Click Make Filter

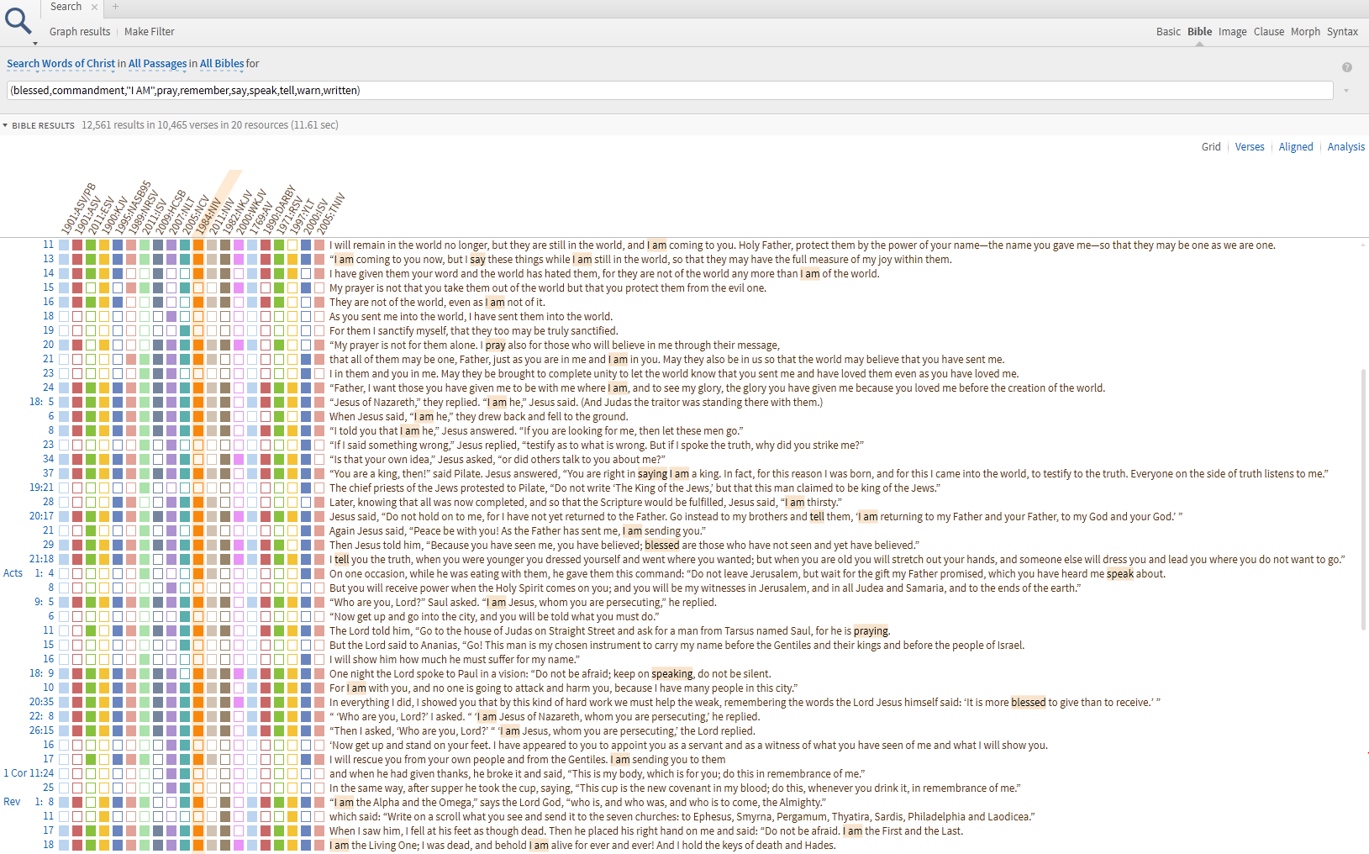point(150,32)
